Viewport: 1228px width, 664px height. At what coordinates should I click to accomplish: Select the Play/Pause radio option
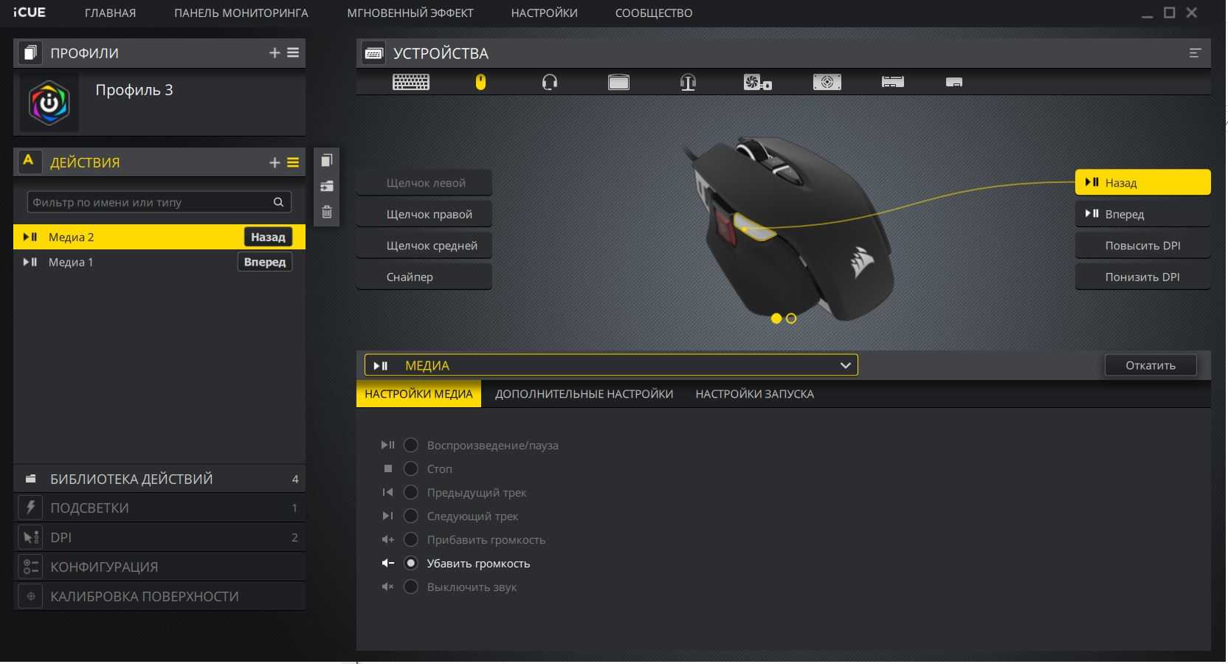pyautogui.click(x=411, y=446)
